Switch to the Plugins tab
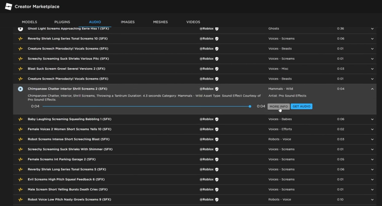The width and height of the screenshot is (382, 206). [62, 22]
